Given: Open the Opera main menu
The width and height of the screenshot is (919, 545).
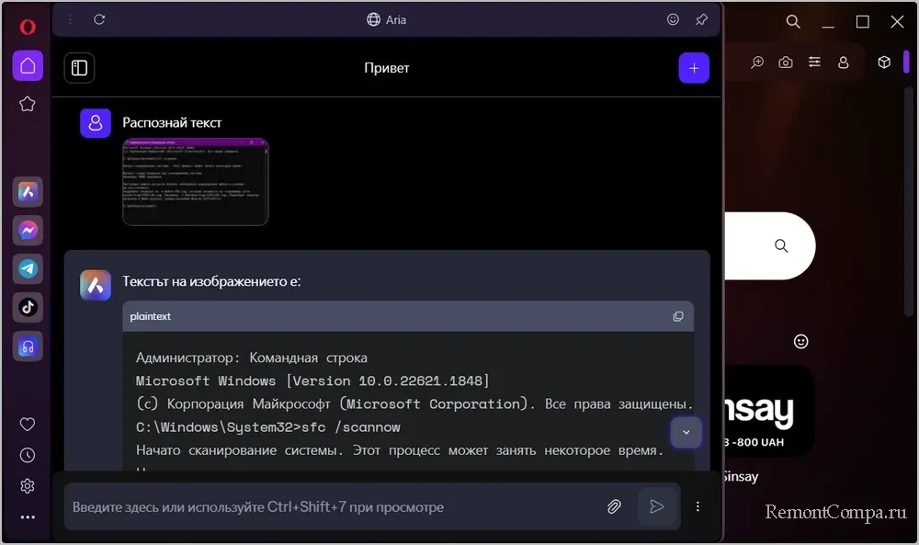Looking at the screenshot, I should point(28,27).
